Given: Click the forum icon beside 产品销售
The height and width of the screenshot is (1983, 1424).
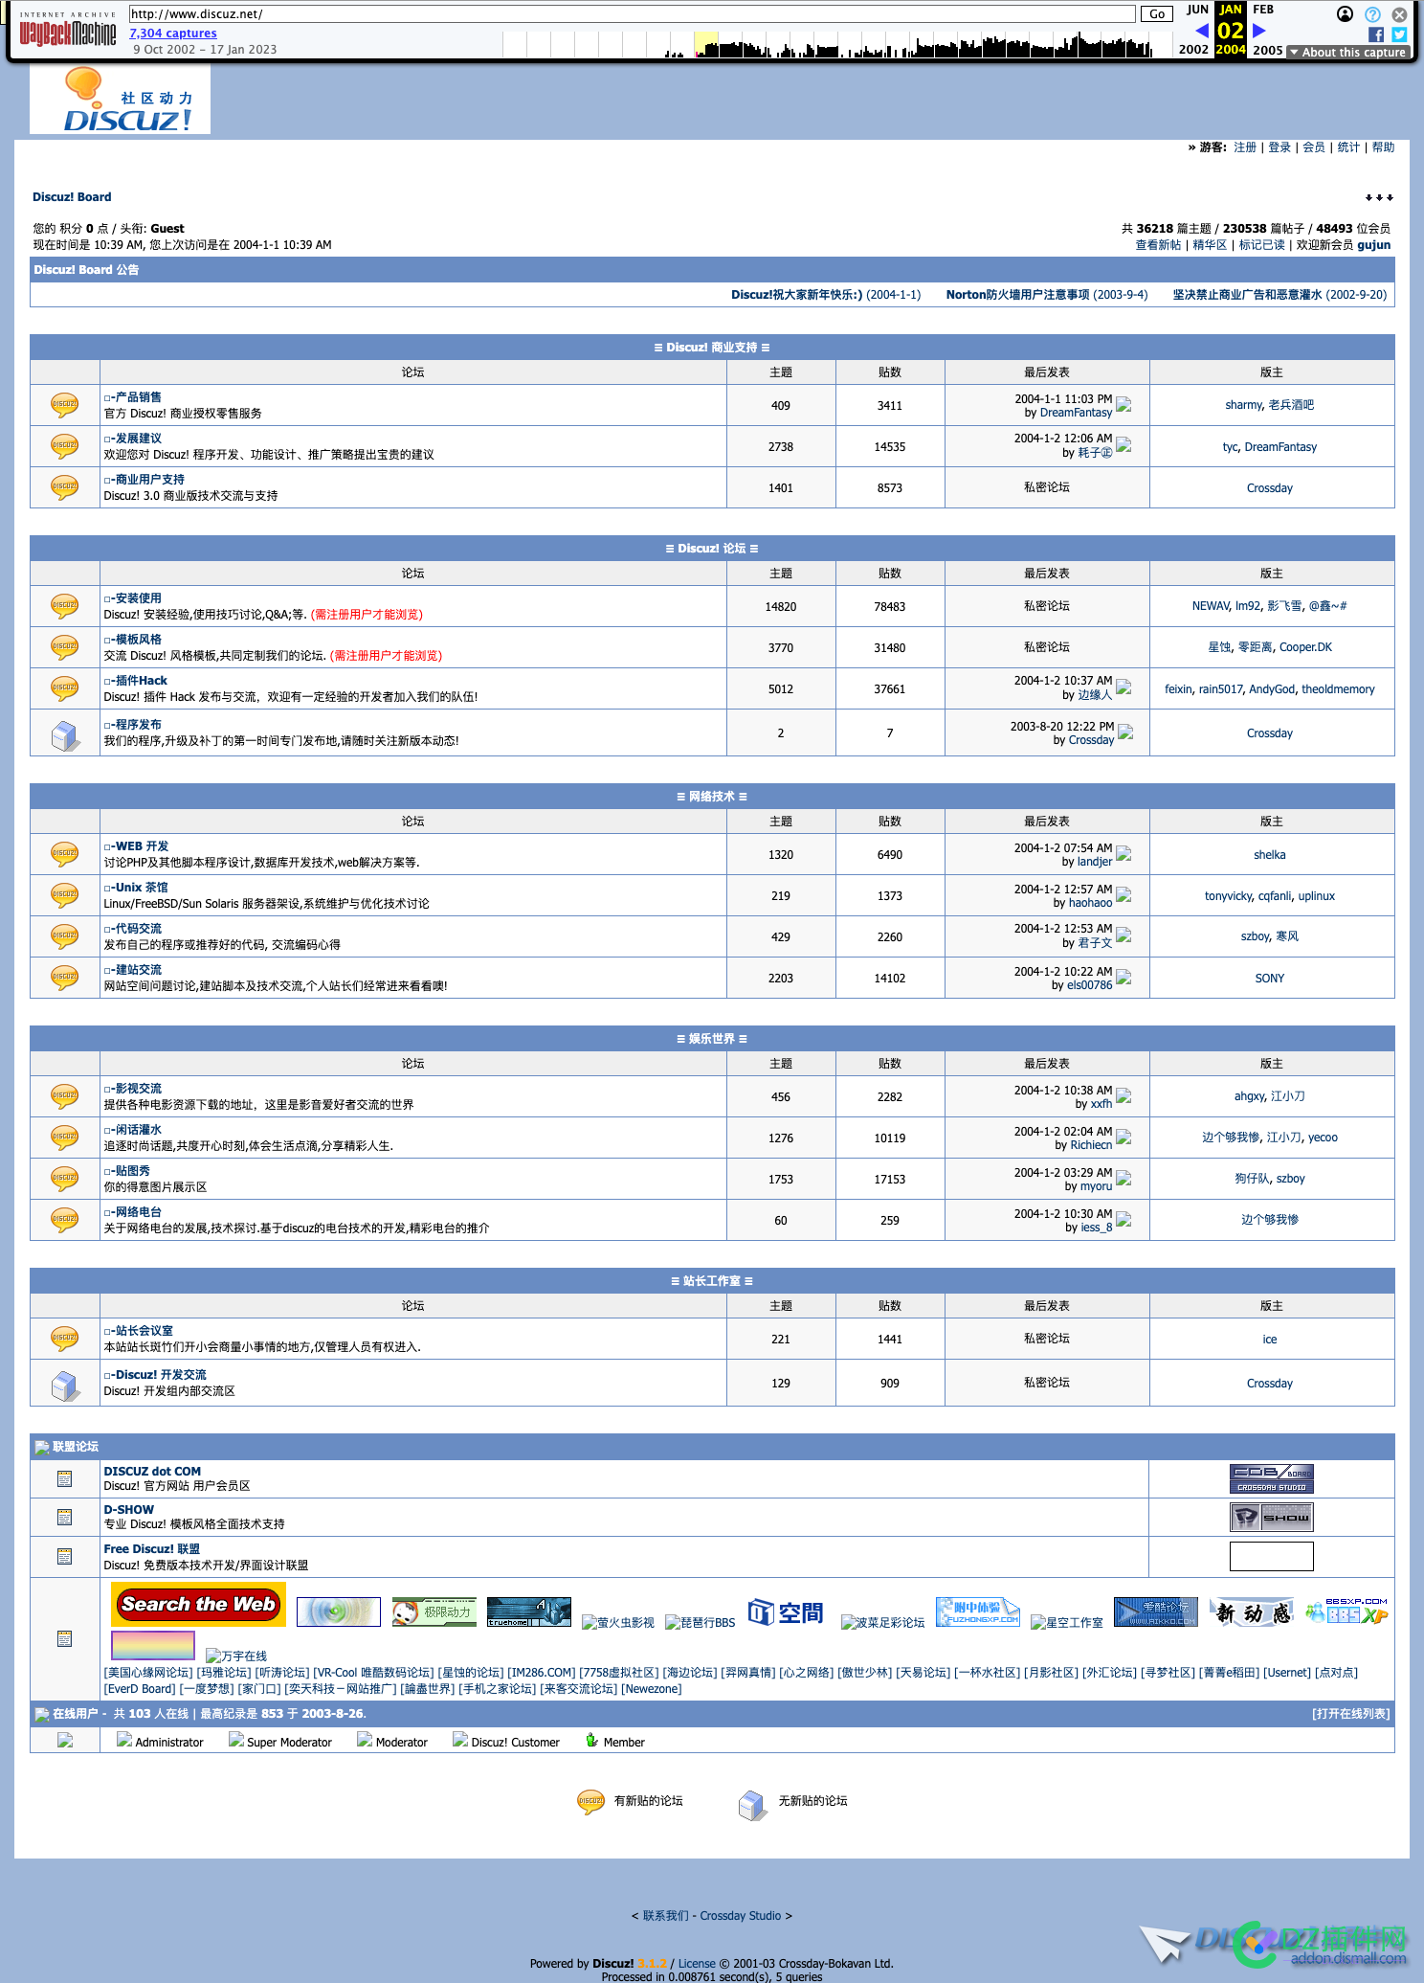Looking at the screenshot, I should [65, 405].
